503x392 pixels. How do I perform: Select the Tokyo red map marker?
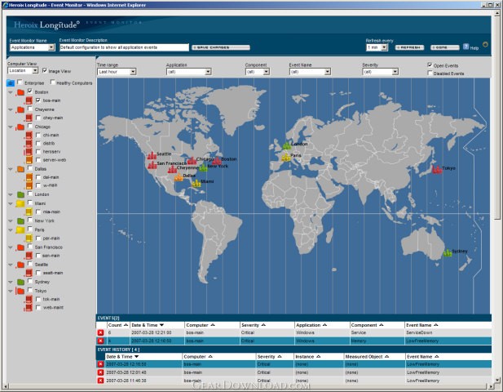pyautogui.click(x=437, y=169)
